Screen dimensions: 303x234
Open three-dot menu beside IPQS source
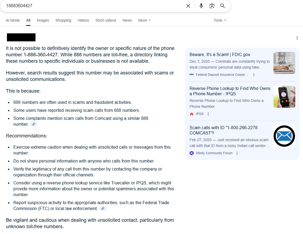(x=208, y=114)
